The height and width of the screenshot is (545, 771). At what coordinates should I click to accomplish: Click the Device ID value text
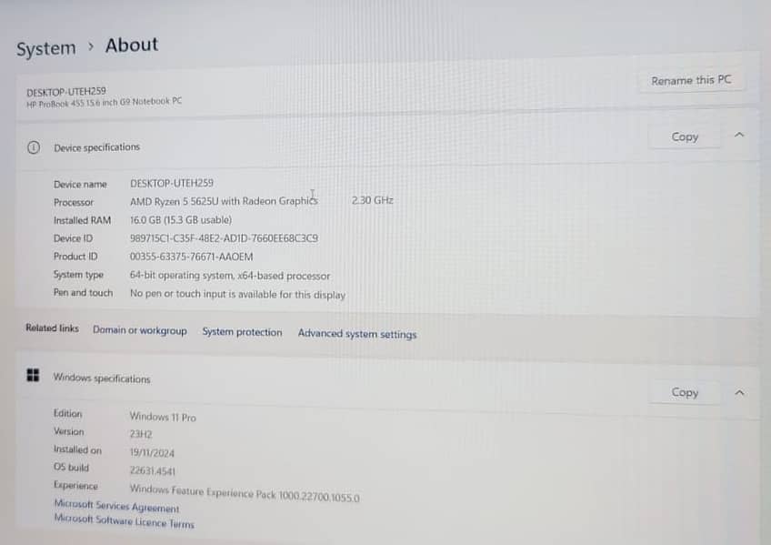pos(224,238)
